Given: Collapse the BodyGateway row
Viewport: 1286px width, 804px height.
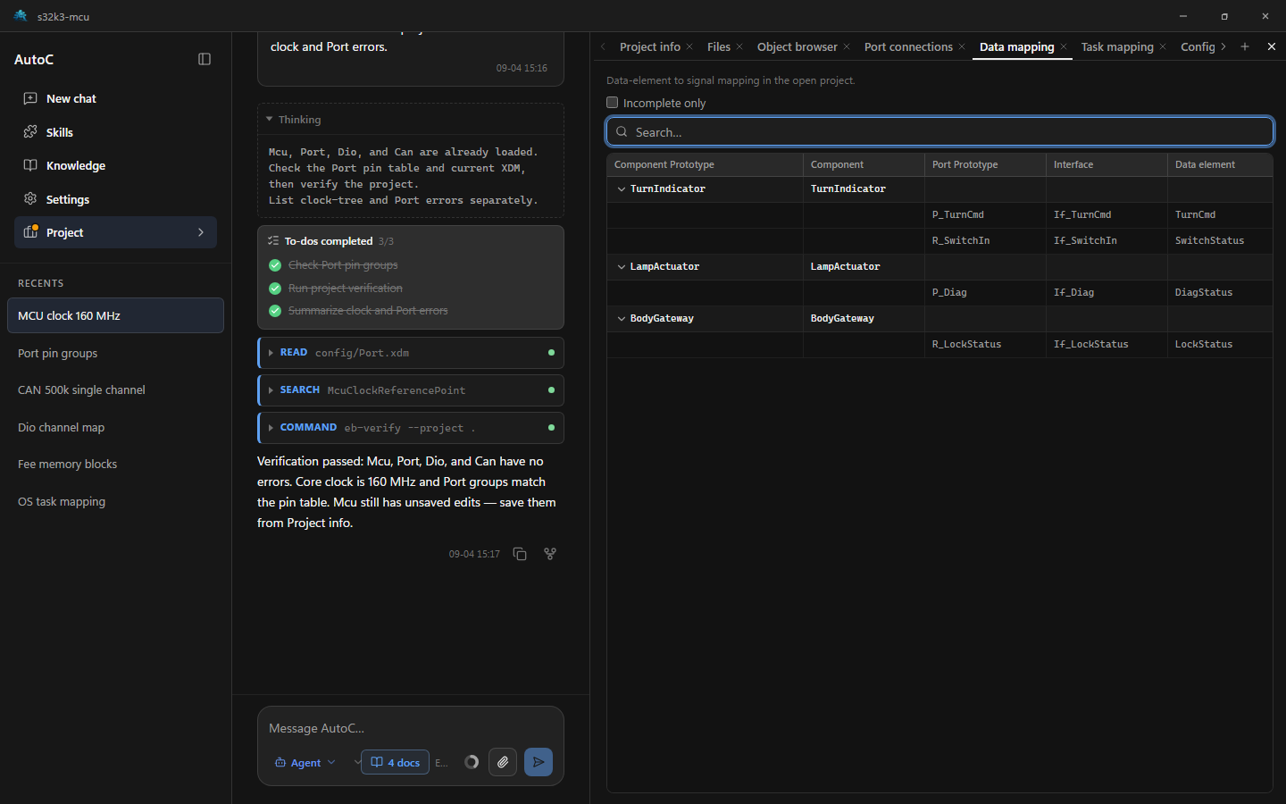Looking at the screenshot, I should pyautogui.click(x=622, y=319).
